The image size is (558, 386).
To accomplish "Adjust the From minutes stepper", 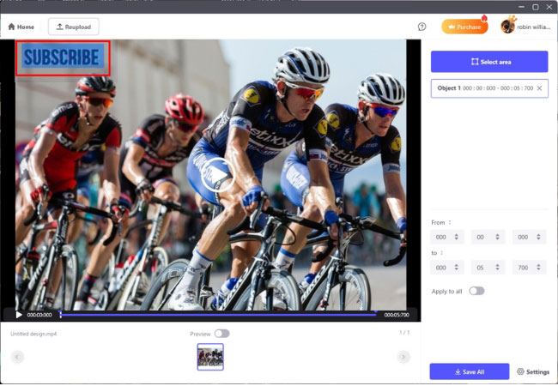I will 488,237.
